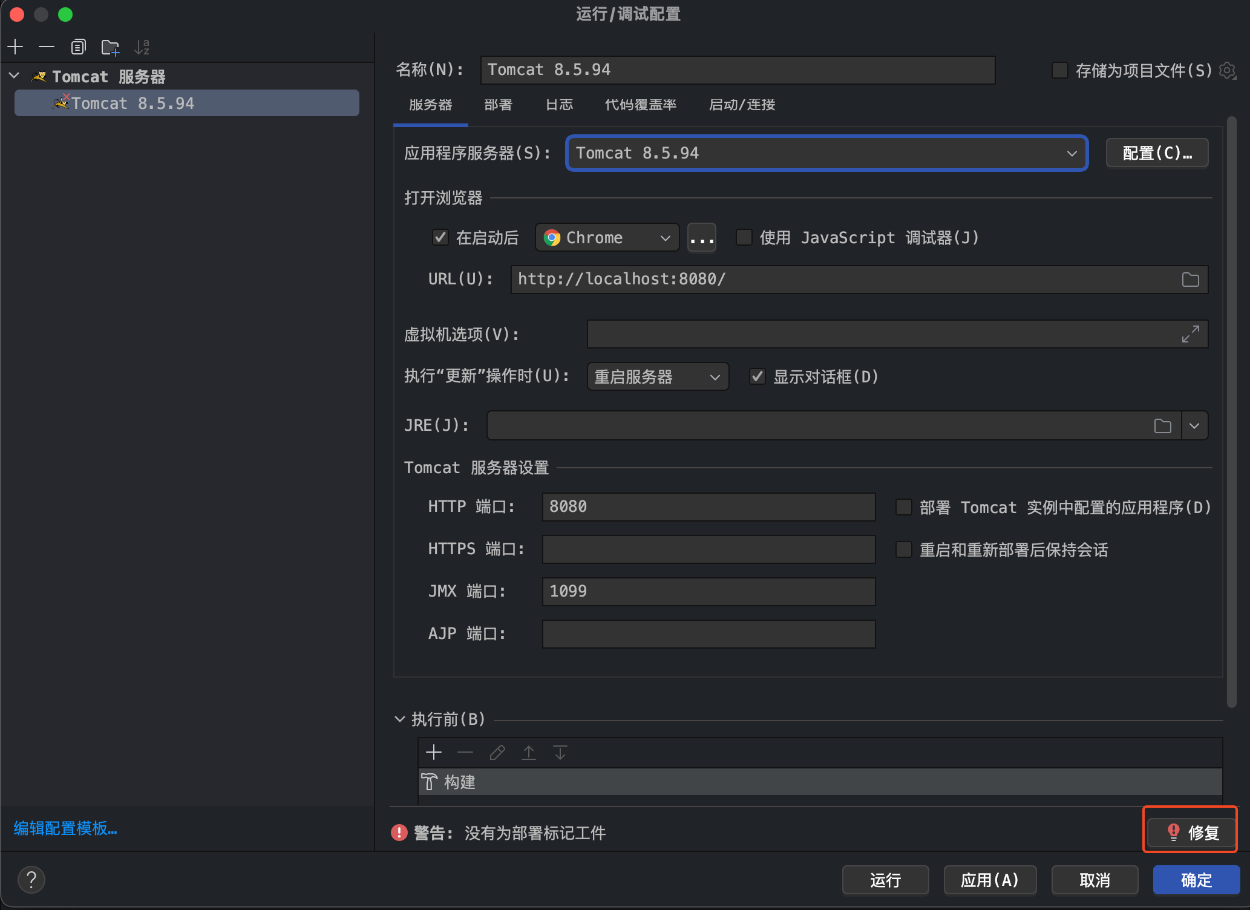This screenshot has width=1250, height=910.
Task: Click 确定 button
Action: pyautogui.click(x=1196, y=879)
